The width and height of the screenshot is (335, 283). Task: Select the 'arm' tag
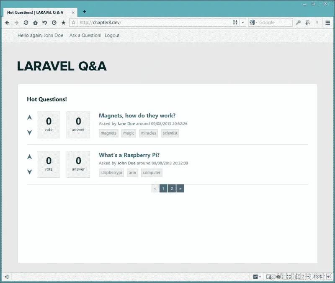[132, 173]
